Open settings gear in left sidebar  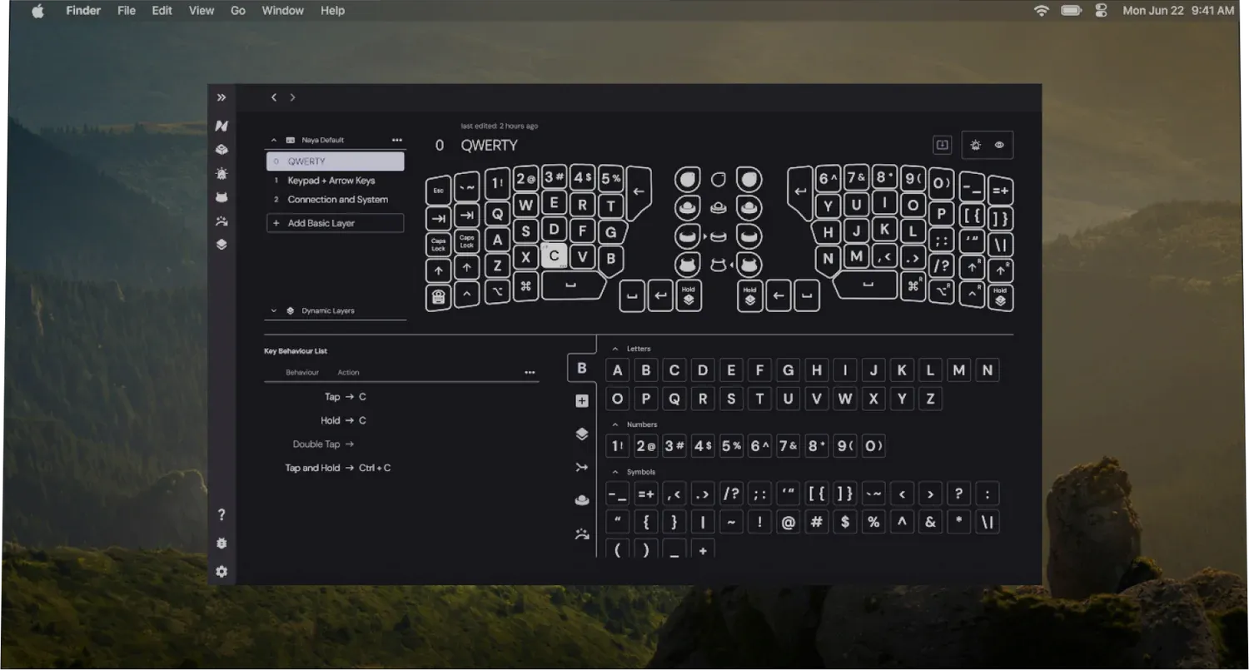click(221, 572)
